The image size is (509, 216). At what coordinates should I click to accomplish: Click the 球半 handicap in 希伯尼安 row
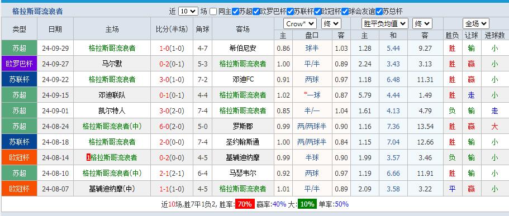tap(312, 49)
